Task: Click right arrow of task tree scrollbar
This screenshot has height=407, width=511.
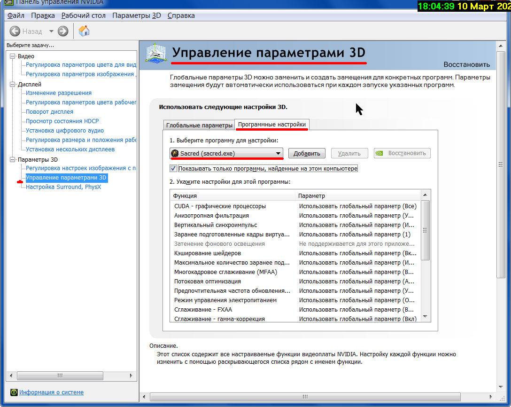Action: click(131, 376)
